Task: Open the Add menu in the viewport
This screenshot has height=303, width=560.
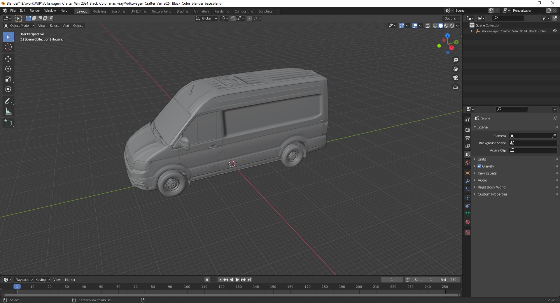Action: (66, 26)
